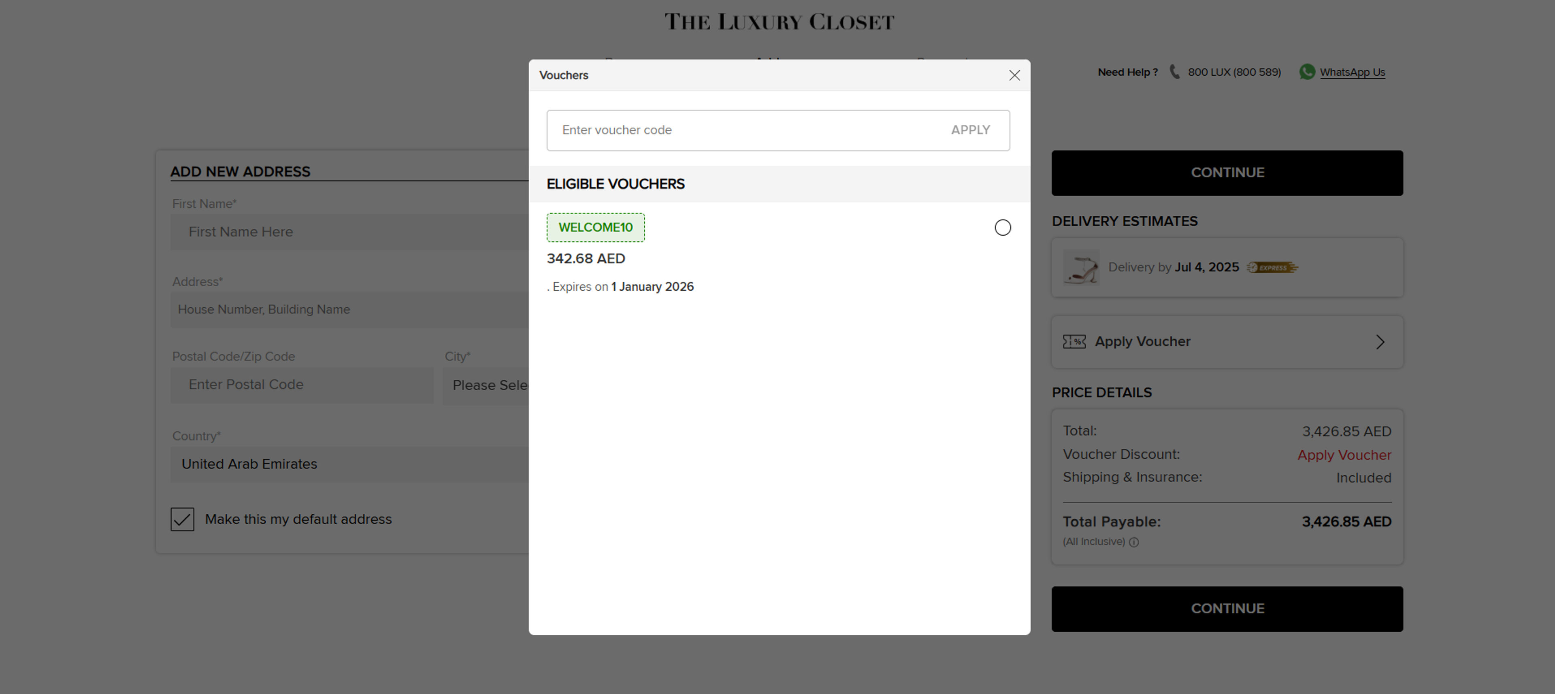The height and width of the screenshot is (694, 1555).
Task: Select the WELCOME10 voucher radio button
Action: click(x=1002, y=228)
